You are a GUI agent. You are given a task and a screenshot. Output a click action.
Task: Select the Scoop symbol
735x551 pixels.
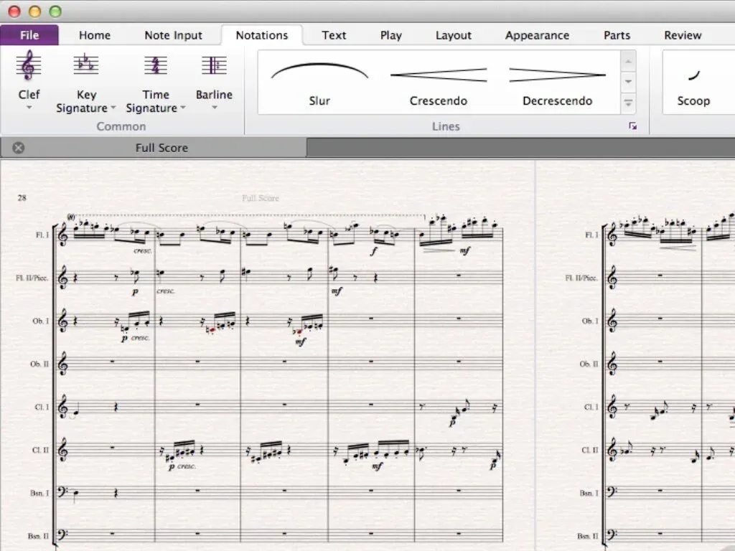[693, 83]
